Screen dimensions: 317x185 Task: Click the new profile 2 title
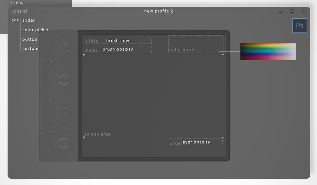tap(158, 11)
